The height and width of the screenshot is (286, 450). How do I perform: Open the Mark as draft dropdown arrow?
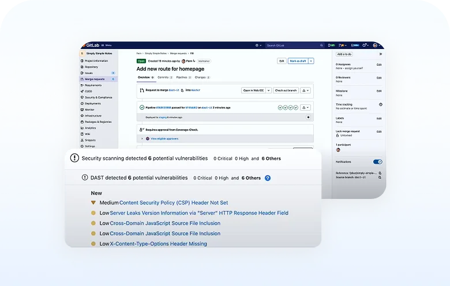coord(312,61)
